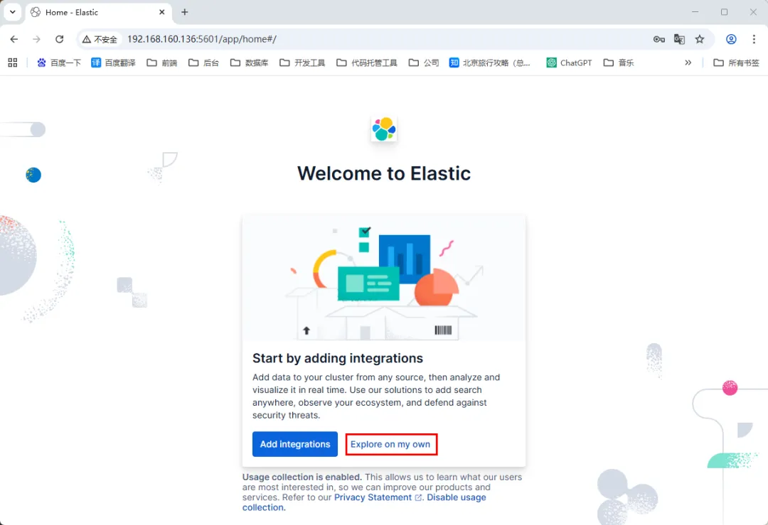Bookmark this page with star icon
The height and width of the screenshot is (525, 768).
point(700,39)
